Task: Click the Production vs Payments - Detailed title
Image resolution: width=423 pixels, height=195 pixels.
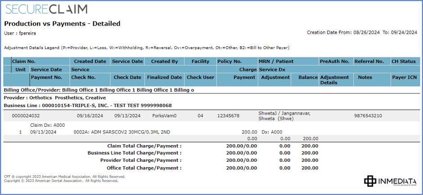Action: (x=62, y=24)
